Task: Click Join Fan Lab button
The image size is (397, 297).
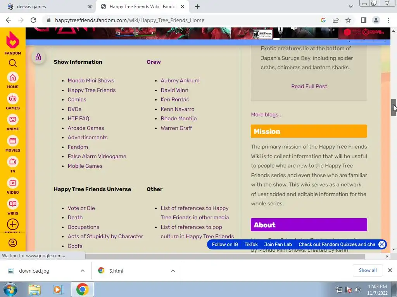Action: [x=278, y=244]
